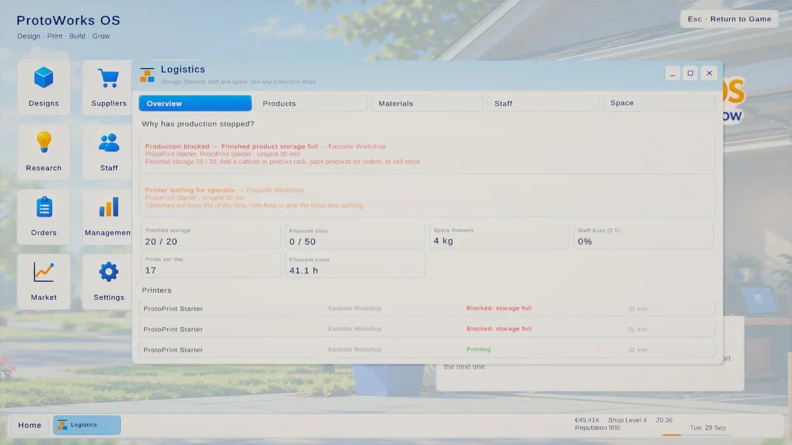792x445 pixels.
Task: Click Reputation 900 in status bar
Action: pyautogui.click(x=597, y=428)
